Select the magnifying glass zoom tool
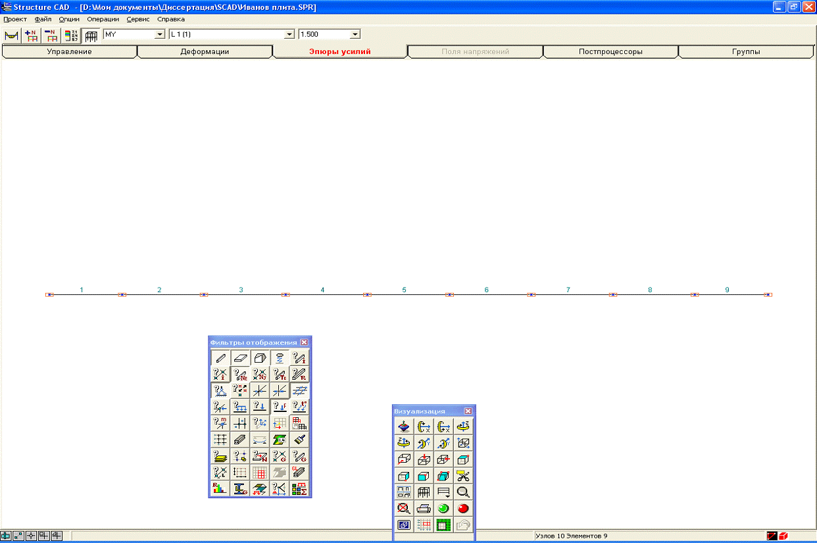Screen dimensions: 817x543 click(463, 492)
